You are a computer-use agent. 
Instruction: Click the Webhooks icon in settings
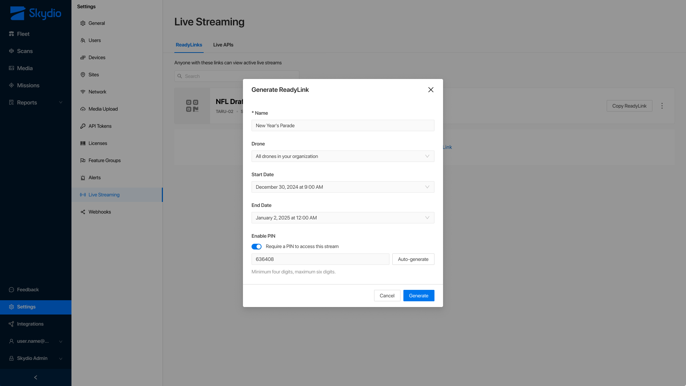pos(83,212)
